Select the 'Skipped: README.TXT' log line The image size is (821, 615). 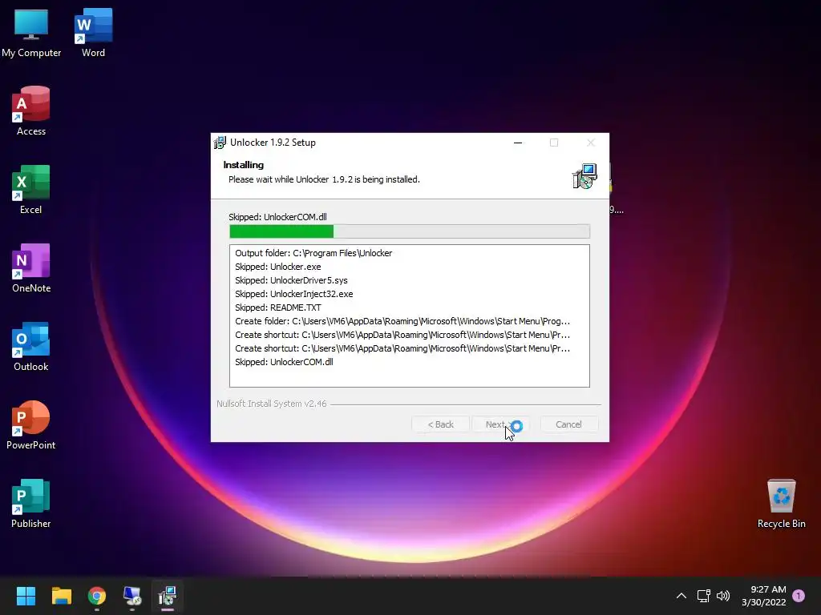pyautogui.click(x=278, y=307)
